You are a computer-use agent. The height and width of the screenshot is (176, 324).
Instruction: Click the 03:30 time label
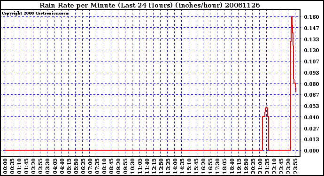point(47,166)
